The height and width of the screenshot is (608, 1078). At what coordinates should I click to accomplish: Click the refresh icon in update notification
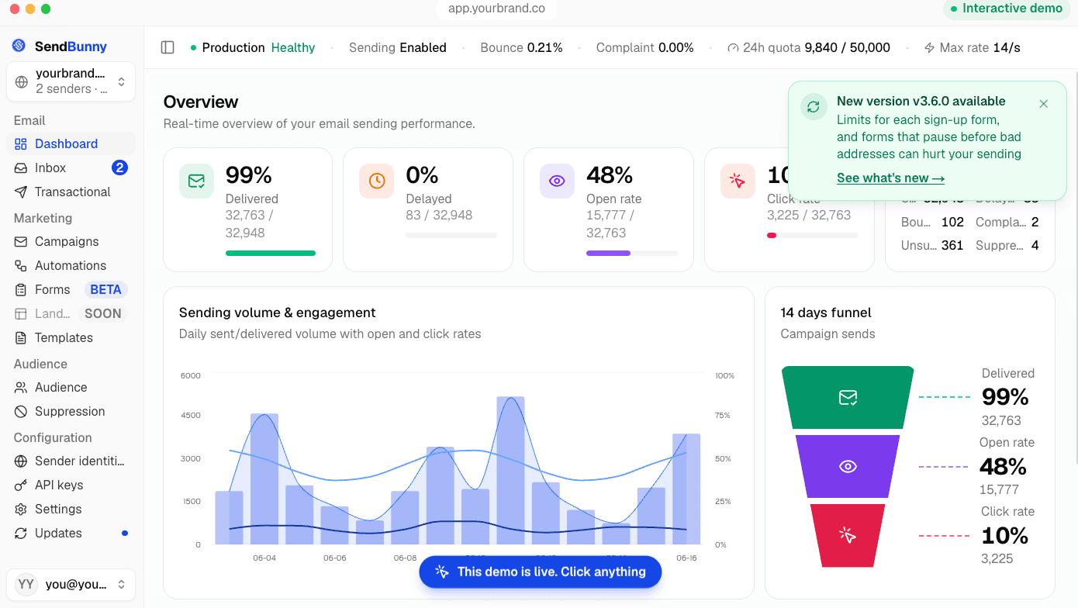[813, 107]
